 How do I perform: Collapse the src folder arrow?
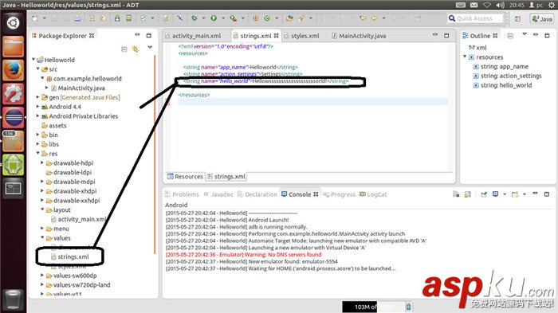coord(38,68)
